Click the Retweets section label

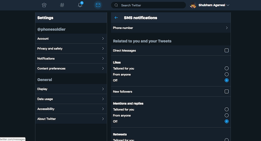120,134
